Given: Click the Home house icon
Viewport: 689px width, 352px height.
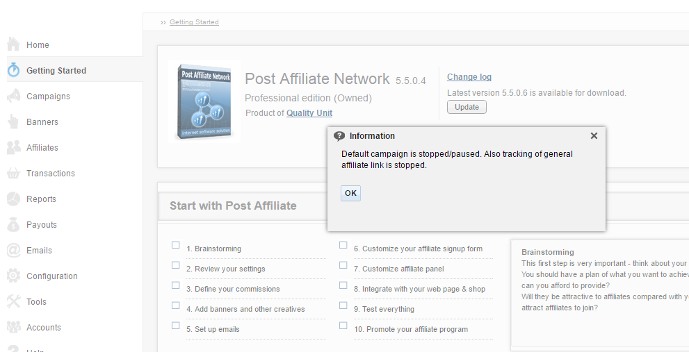Looking at the screenshot, I should 14,44.
